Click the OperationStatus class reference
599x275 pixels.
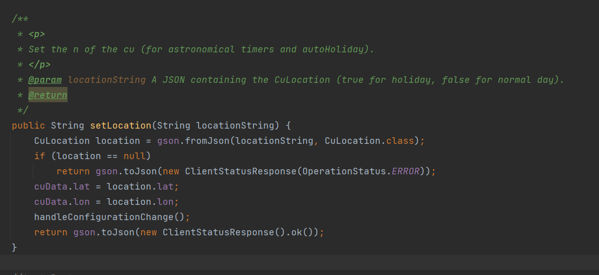coord(344,171)
